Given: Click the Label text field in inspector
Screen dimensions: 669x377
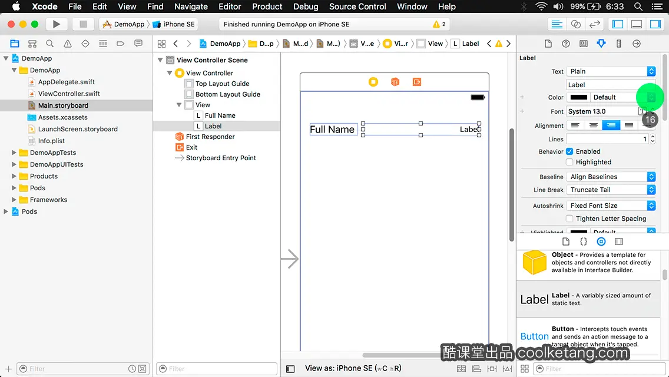Looking at the screenshot, I should pos(611,85).
